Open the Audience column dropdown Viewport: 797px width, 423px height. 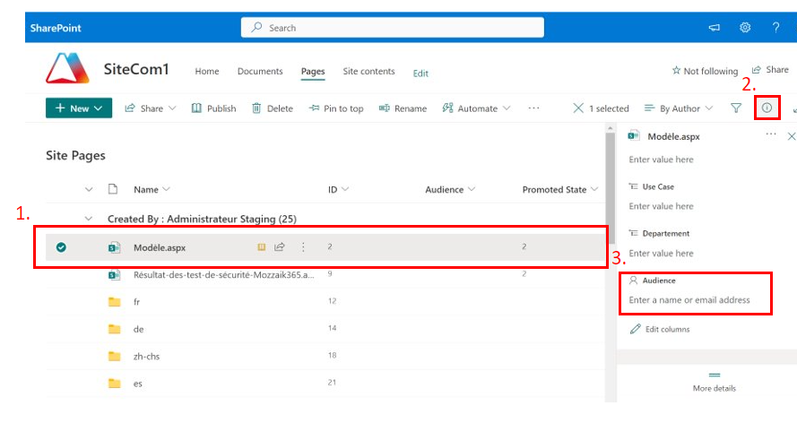(472, 189)
